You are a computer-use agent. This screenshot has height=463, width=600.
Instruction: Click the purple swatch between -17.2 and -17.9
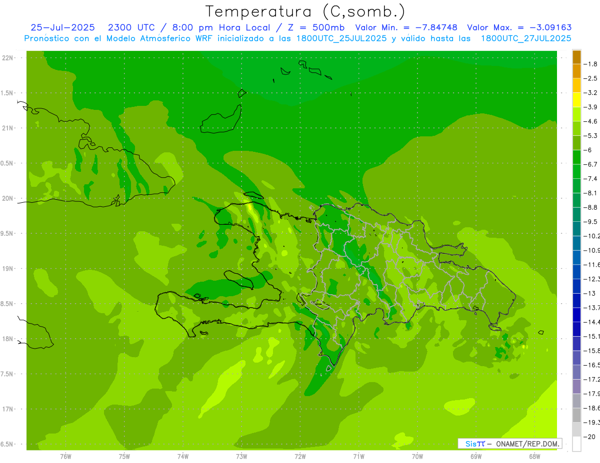pyautogui.click(x=576, y=387)
